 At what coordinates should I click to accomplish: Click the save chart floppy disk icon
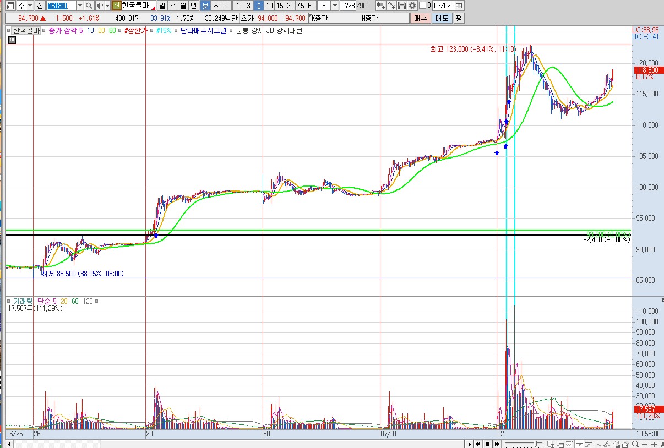[401, 6]
